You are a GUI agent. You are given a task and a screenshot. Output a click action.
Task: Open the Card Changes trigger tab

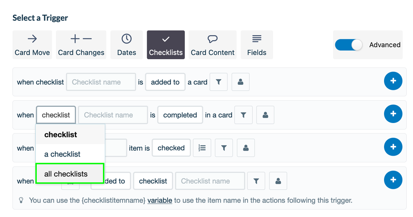(x=81, y=45)
